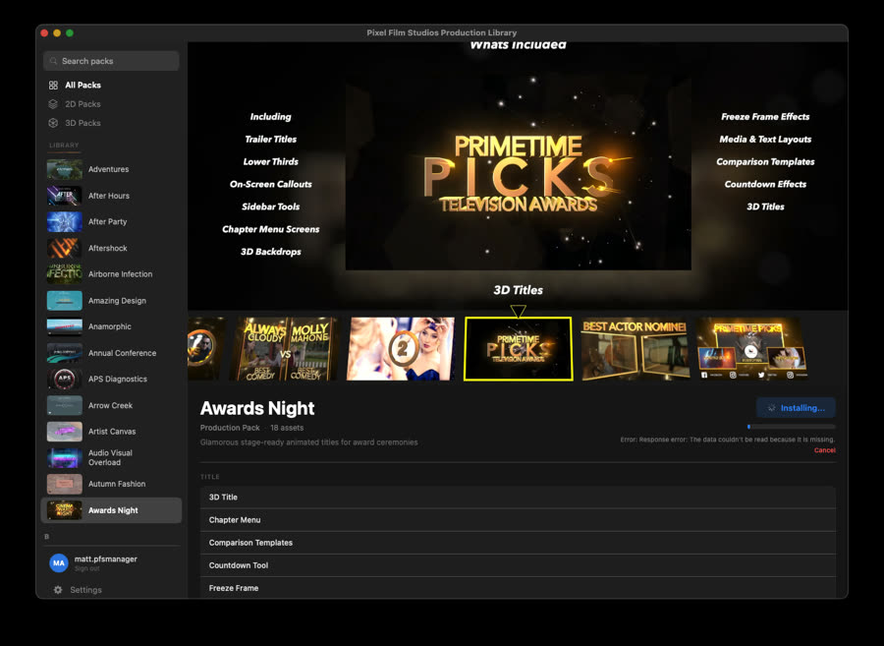
Task: Select Awards Night pack label
Action: [x=113, y=510]
